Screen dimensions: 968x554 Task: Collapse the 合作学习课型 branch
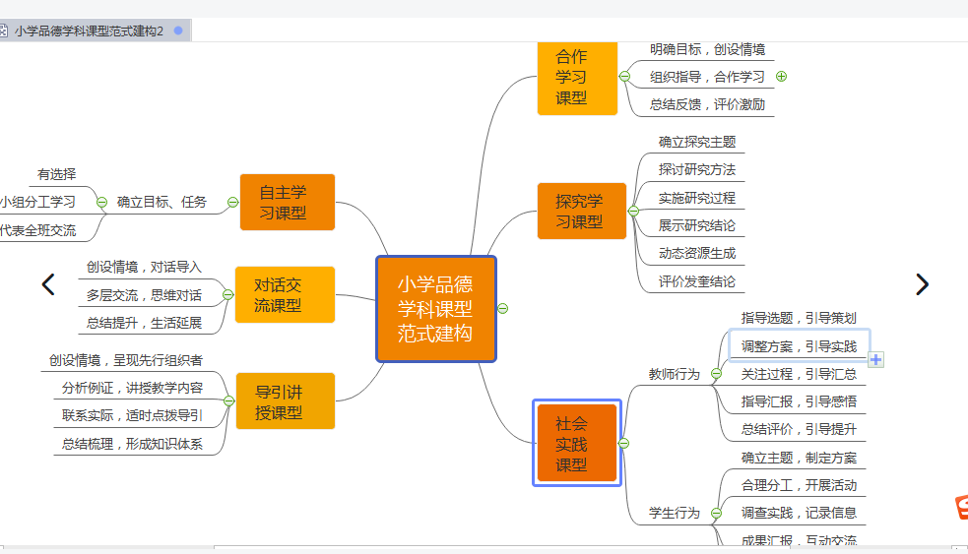click(x=624, y=76)
